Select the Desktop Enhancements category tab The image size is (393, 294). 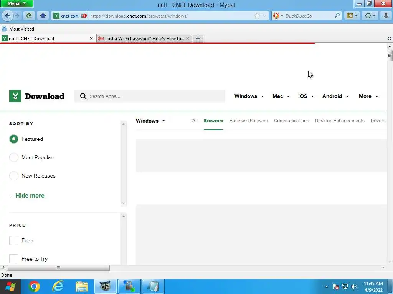coord(340,121)
